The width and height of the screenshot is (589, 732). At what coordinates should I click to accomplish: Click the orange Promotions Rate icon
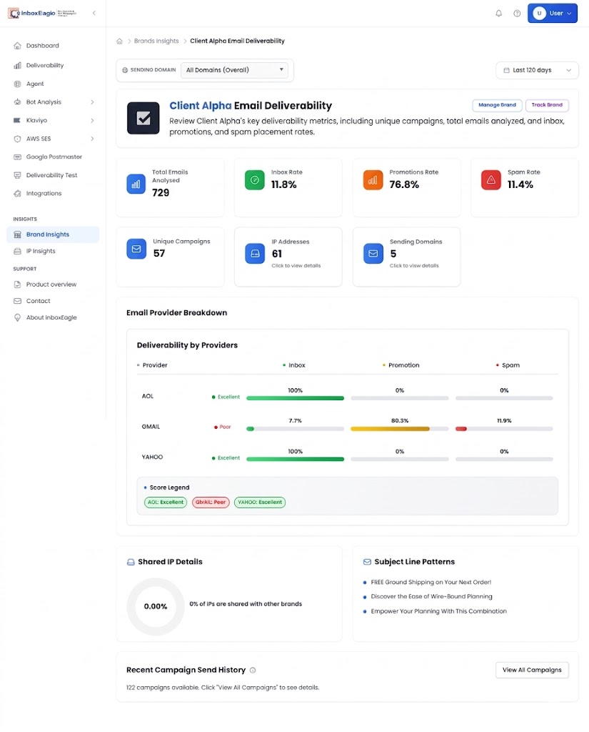[373, 180]
